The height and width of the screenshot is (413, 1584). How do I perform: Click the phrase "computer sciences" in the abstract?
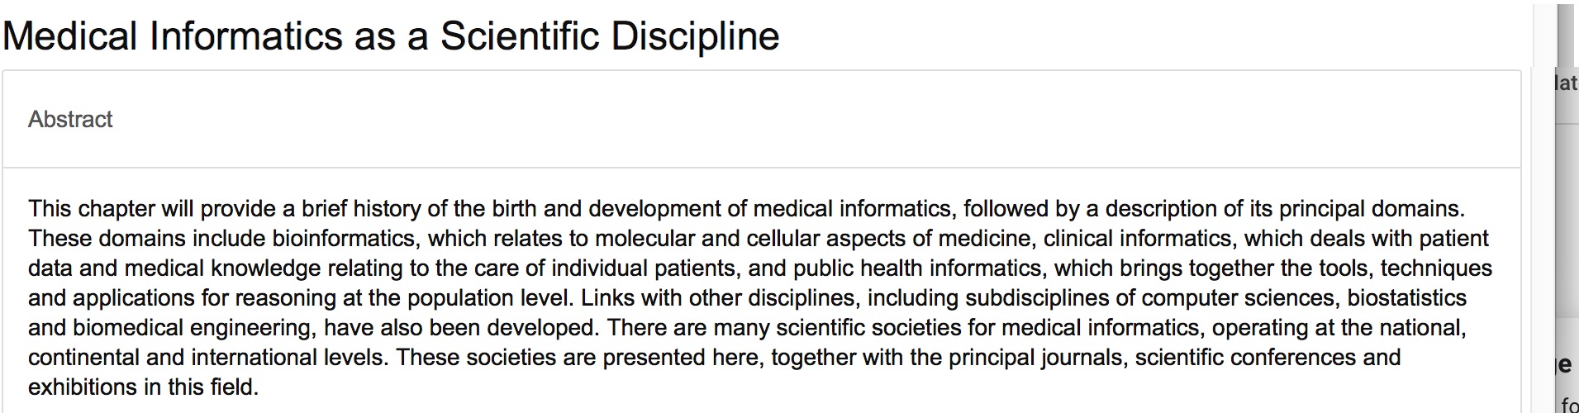[x=1239, y=298]
